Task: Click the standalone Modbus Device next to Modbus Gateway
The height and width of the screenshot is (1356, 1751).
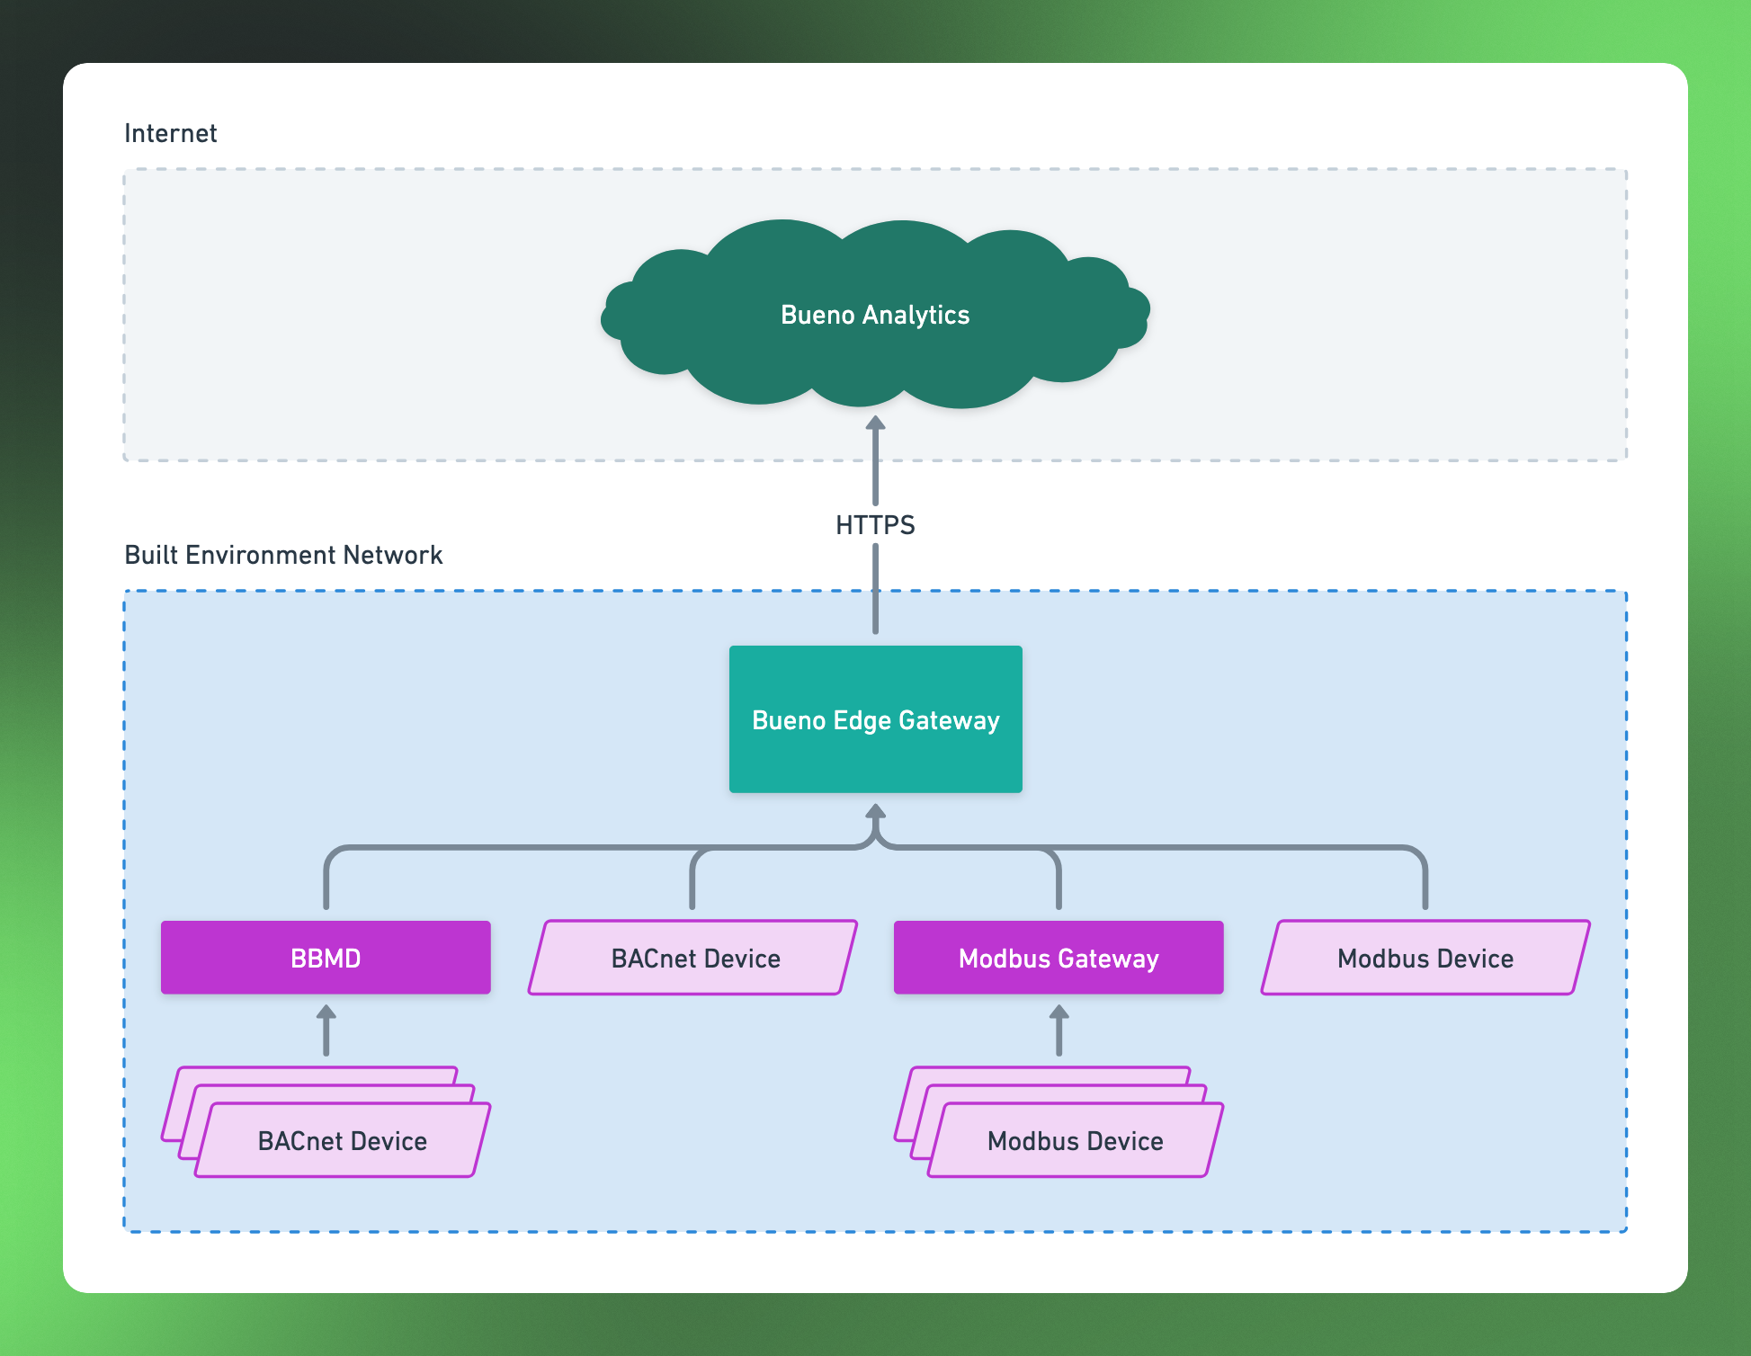Action: pyautogui.click(x=1425, y=958)
